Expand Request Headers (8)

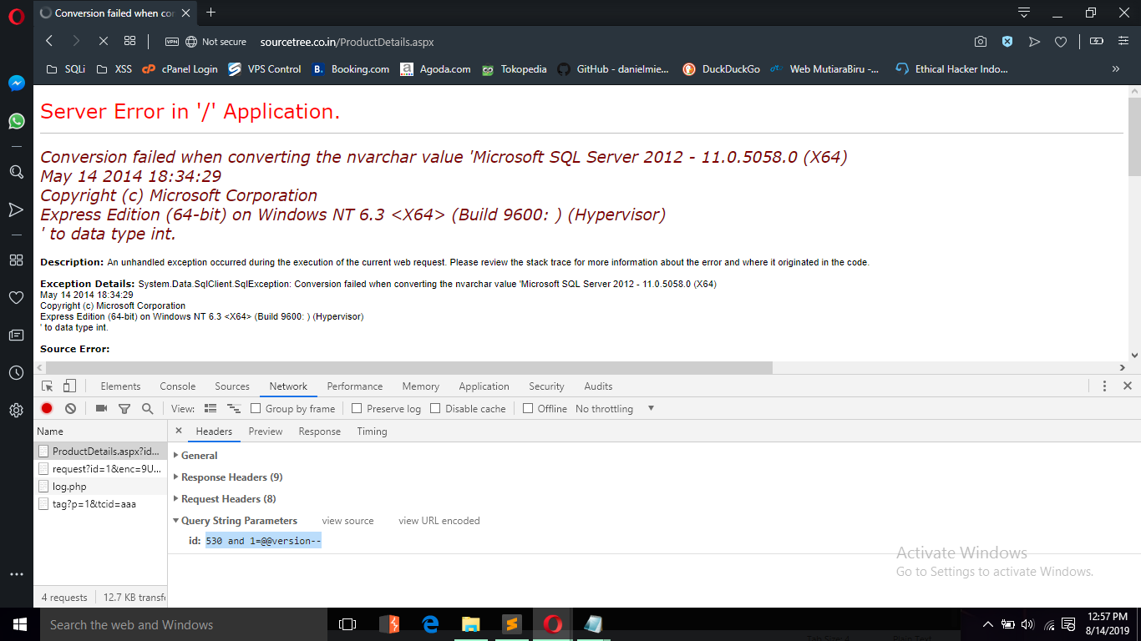(x=224, y=499)
